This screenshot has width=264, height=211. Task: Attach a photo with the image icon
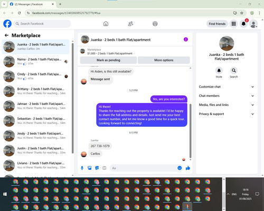click(x=90, y=168)
